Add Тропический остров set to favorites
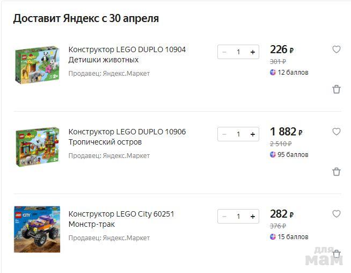 click(x=337, y=132)
